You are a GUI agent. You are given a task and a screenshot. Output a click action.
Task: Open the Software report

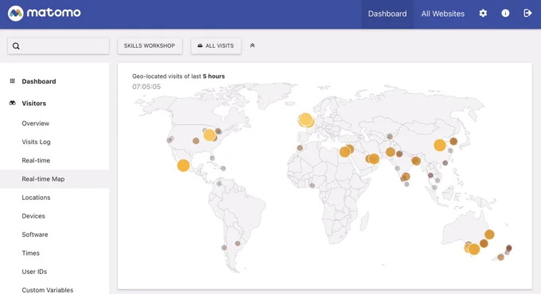tap(35, 234)
